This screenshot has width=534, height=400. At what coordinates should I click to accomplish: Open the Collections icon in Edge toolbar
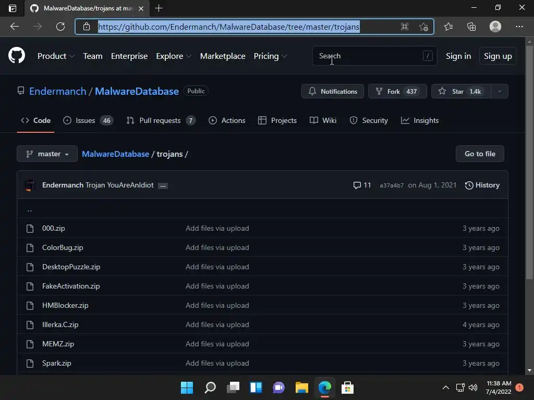click(471, 27)
